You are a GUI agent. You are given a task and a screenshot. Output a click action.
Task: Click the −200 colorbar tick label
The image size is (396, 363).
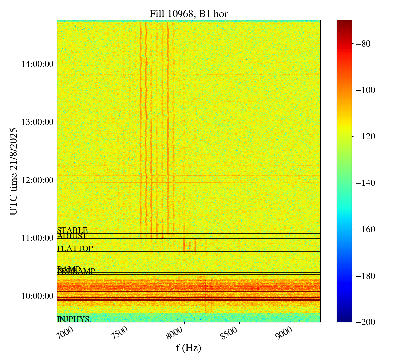(x=365, y=322)
